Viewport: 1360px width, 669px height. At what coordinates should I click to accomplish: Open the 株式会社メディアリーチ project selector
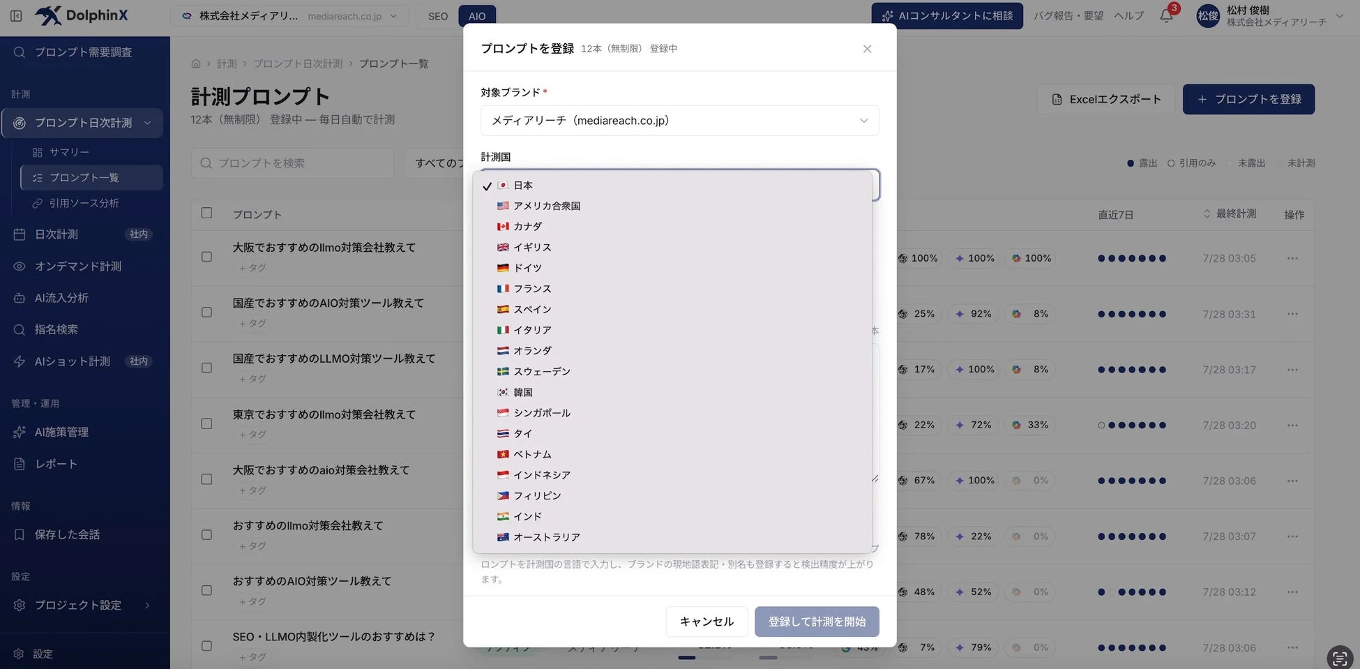coord(289,16)
